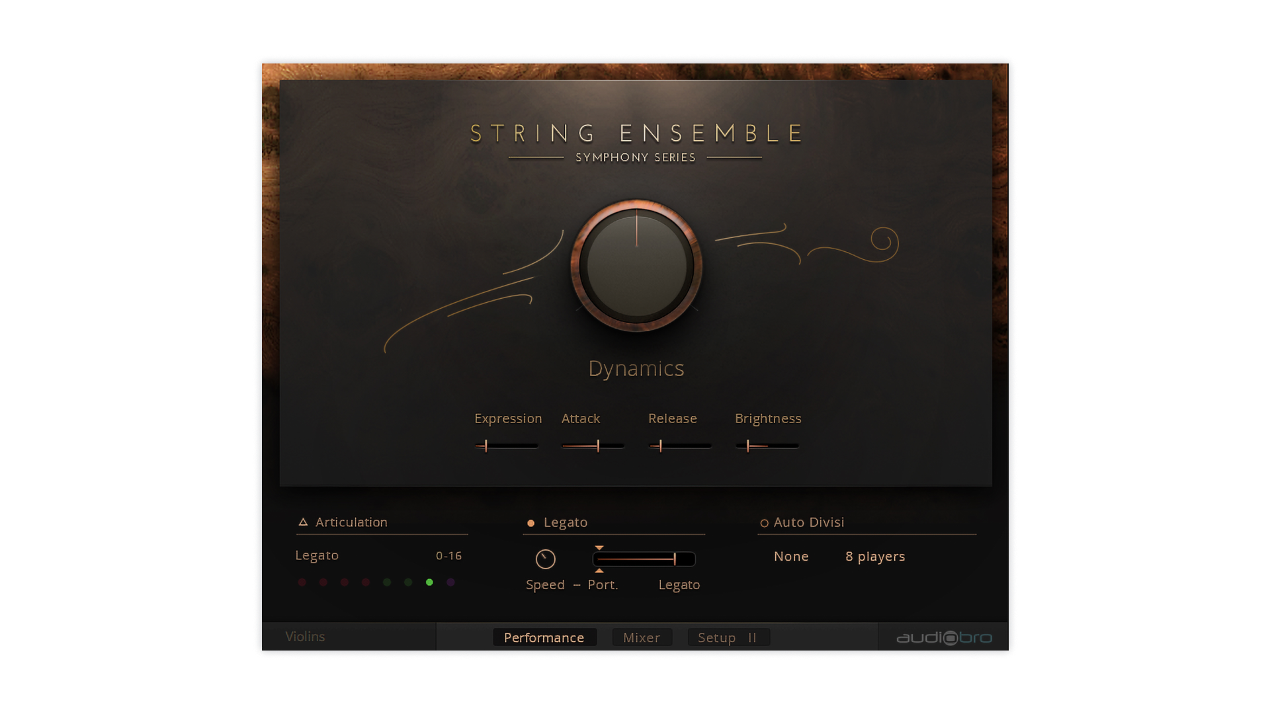Screen dimensions: 1270x714
Task: Click the second dim green articulation dot
Action: coord(408,582)
